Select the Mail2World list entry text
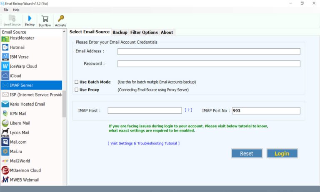 pyautogui.click(x=20, y=161)
